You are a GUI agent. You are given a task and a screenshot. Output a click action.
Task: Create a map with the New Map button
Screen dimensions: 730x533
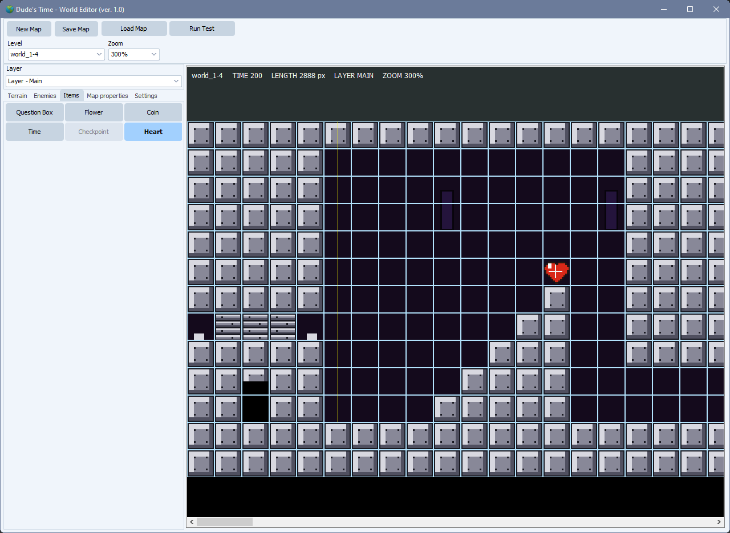29,29
